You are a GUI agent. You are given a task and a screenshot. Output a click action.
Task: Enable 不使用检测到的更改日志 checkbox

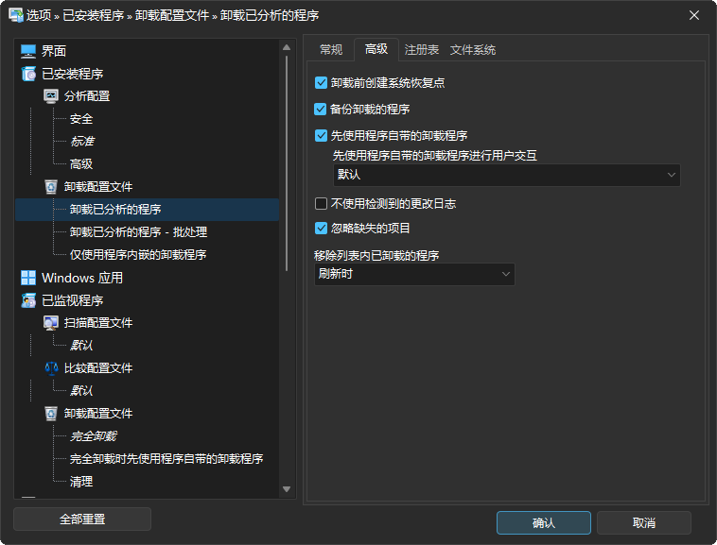click(321, 204)
